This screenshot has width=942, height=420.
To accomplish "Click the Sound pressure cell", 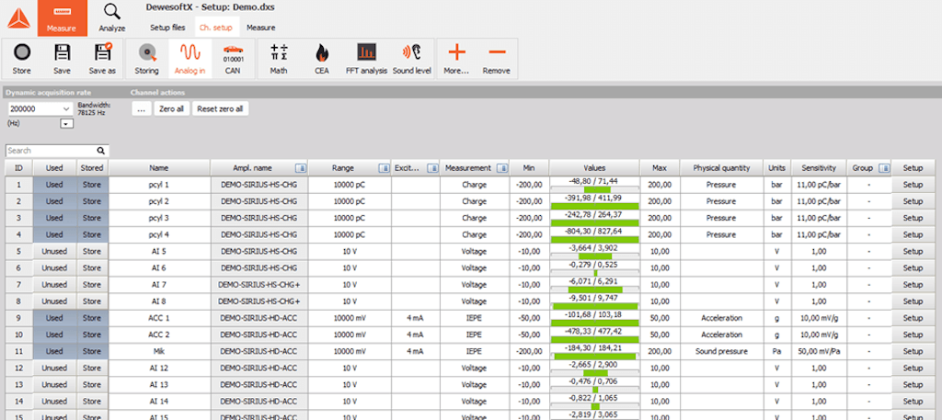I will click(721, 351).
